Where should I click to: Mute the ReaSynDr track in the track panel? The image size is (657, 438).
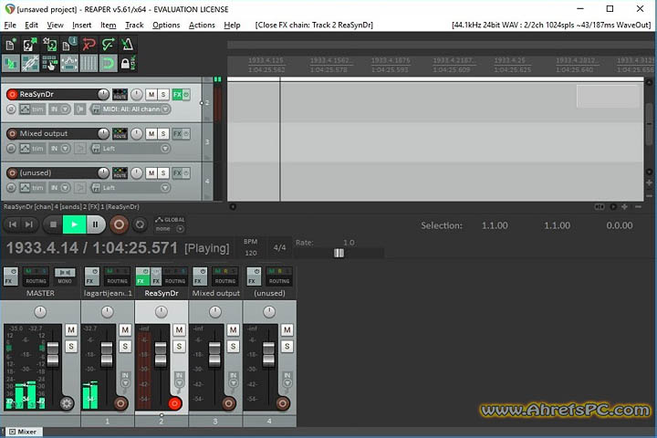[x=151, y=94]
